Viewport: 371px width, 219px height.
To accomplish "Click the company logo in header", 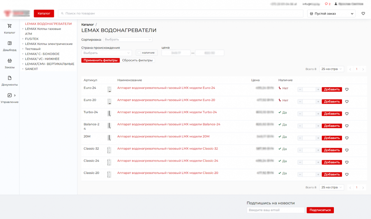I will (17, 14).
